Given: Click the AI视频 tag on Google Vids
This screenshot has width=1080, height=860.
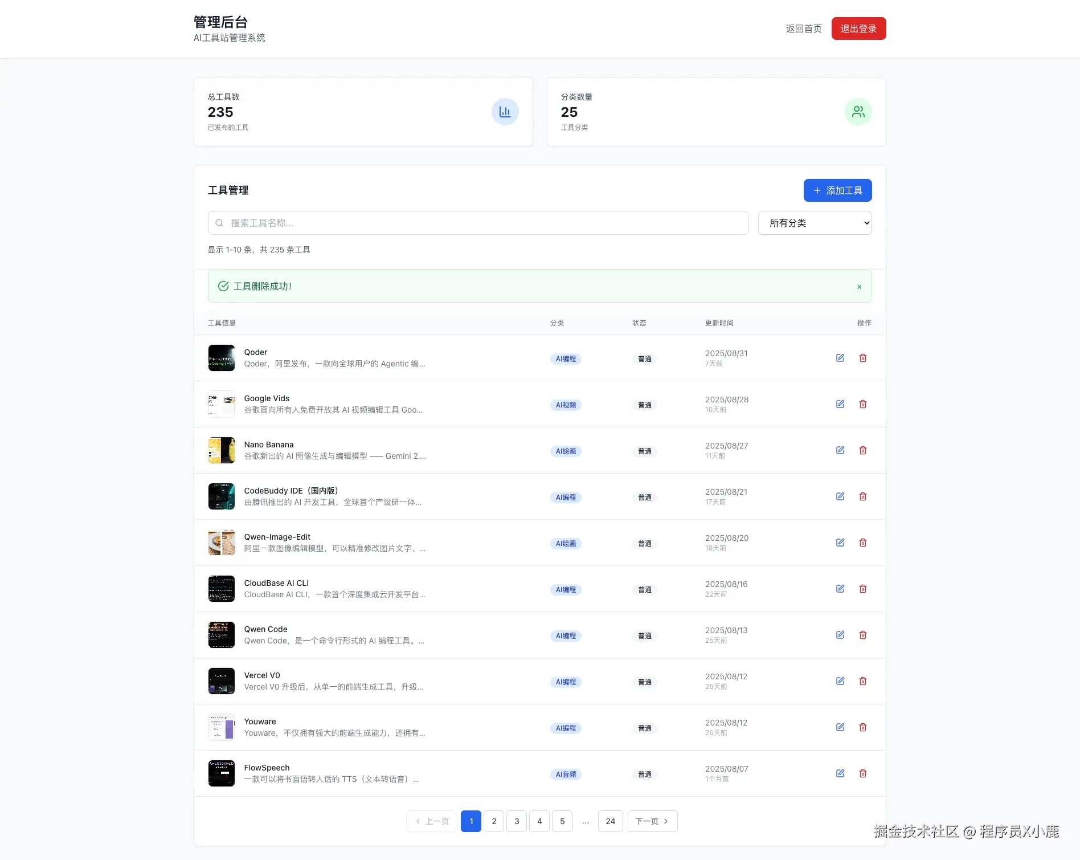Looking at the screenshot, I should (566, 405).
